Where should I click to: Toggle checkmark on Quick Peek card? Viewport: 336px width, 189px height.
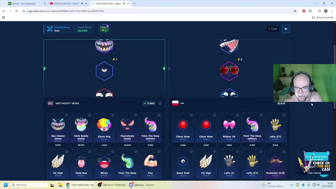pyautogui.click(x=191, y=152)
